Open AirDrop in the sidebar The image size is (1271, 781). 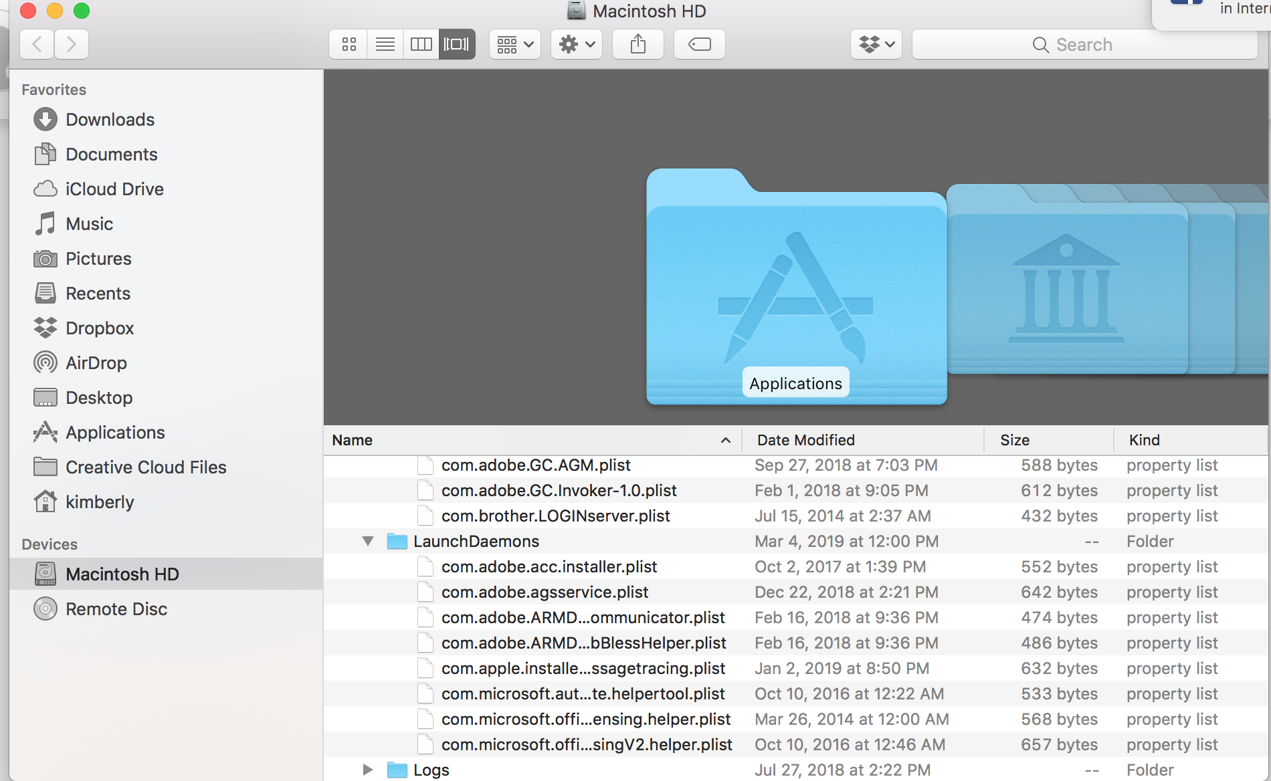(166, 363)
